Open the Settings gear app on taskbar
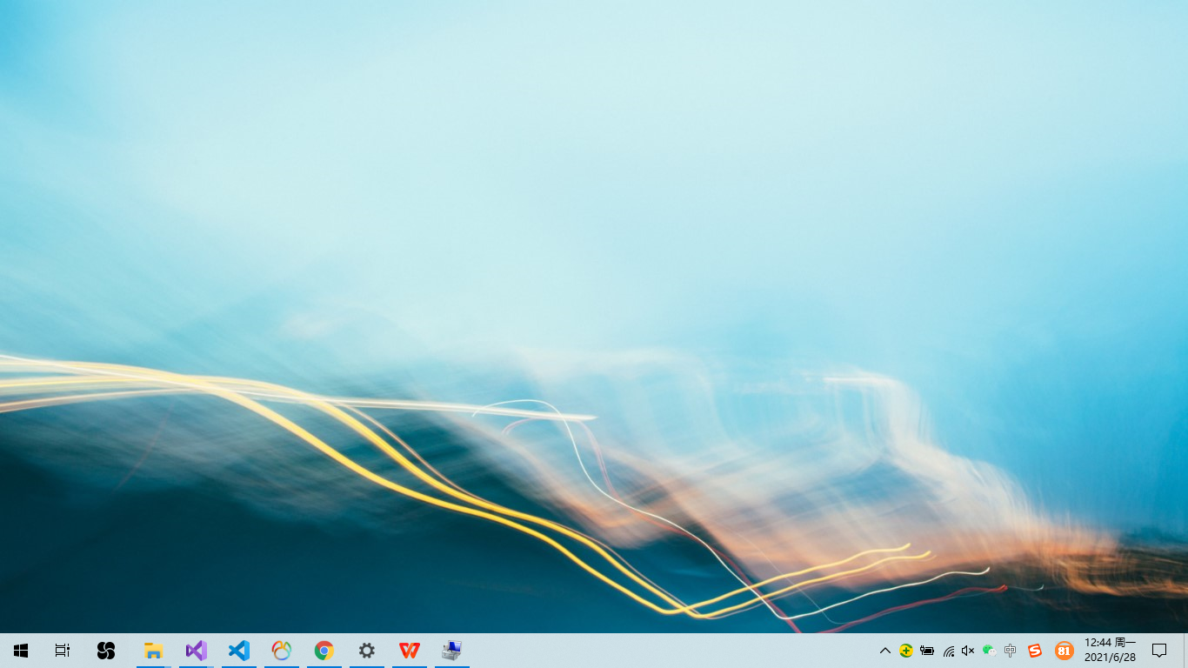This screenshot has height=668, width=1188. pyautogui.click(x=367, y=651)
